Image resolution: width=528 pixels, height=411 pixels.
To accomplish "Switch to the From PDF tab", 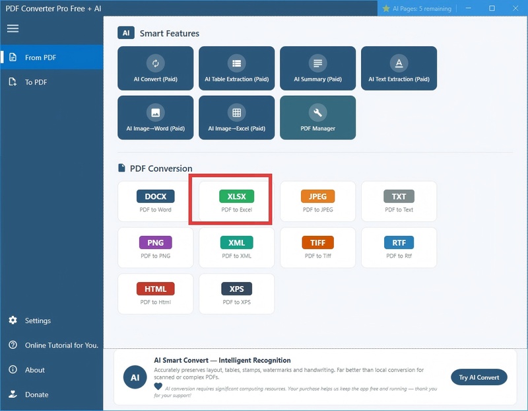I will pos(51,57).
